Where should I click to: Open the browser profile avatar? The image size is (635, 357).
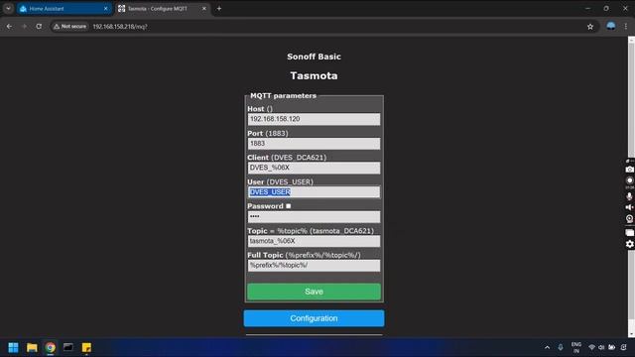(611, 27)
